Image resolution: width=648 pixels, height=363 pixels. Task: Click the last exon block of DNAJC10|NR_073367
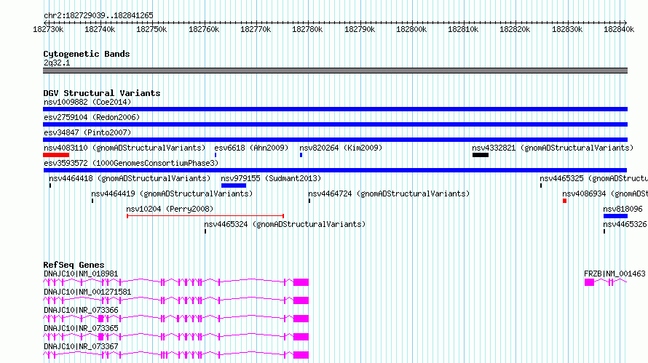[301, 355]
